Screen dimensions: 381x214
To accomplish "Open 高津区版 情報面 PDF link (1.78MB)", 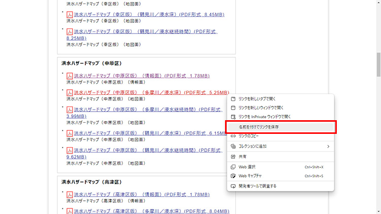I will [141, 195].
